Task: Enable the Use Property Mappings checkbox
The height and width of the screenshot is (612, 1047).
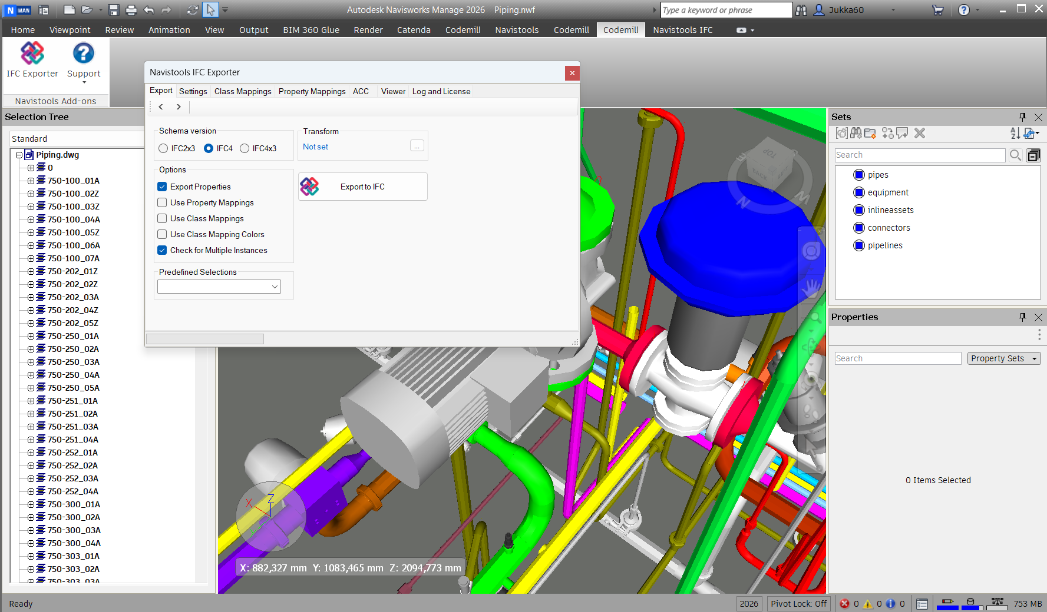Action: (x=163, y=202)
